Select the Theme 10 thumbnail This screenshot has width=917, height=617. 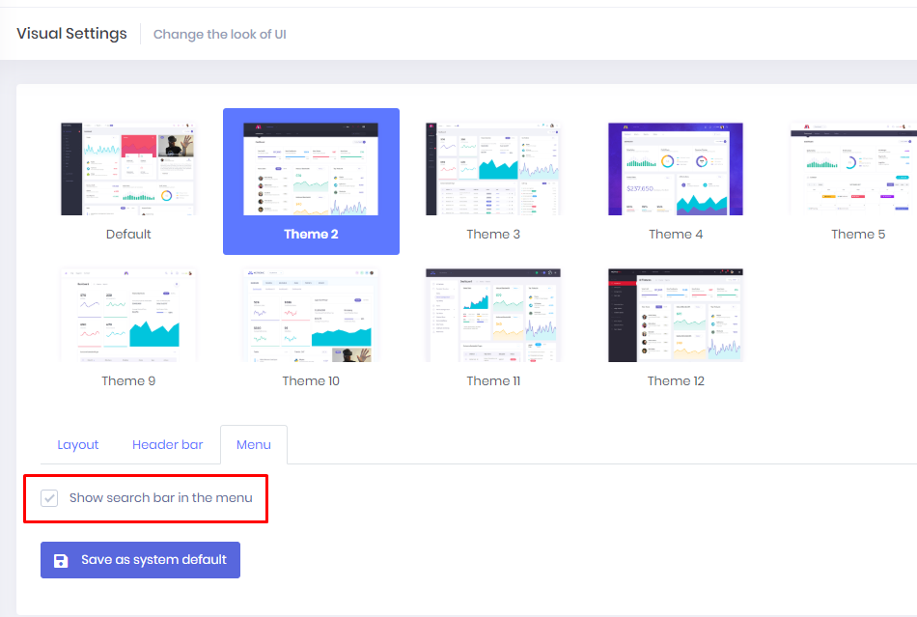click(x=311, y=316)
